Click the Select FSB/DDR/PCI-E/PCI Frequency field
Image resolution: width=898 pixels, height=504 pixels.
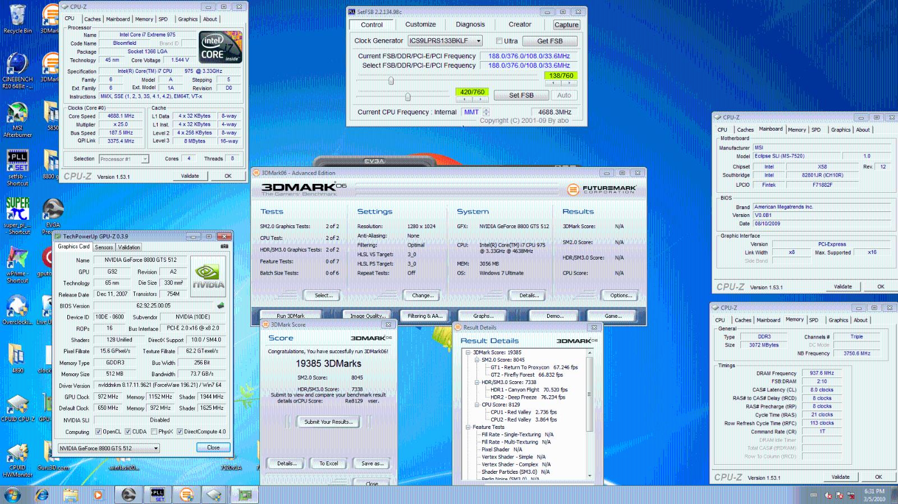(529, 66)
